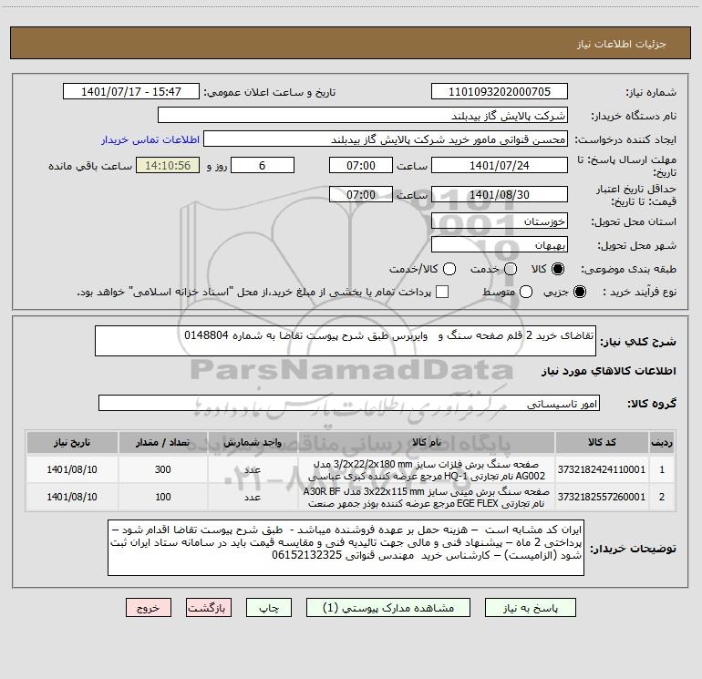Image resolution: width=702 pixels, height=679 pixels.
Task: Click delivery city field بهبهان
Action: pos(500,245)
